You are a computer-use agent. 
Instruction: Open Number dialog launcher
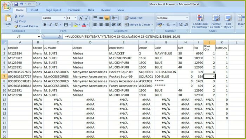point(187,31)
